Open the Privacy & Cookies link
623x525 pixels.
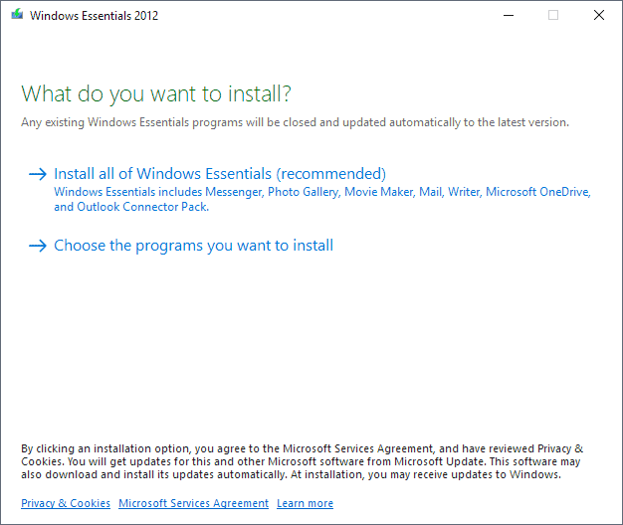coord(66,503)
